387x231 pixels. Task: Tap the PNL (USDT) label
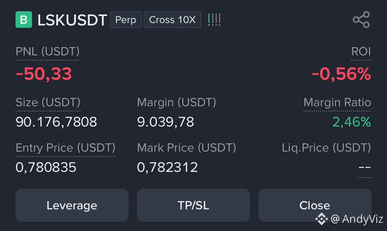(x=48, y=52)
